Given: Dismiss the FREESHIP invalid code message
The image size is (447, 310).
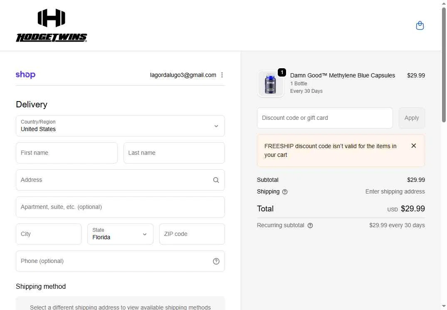Looking at the screenshot, I should click(414, 146).
